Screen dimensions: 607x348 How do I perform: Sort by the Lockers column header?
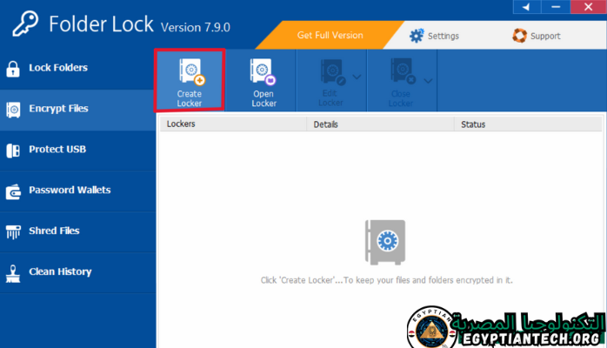click(181, 124)
